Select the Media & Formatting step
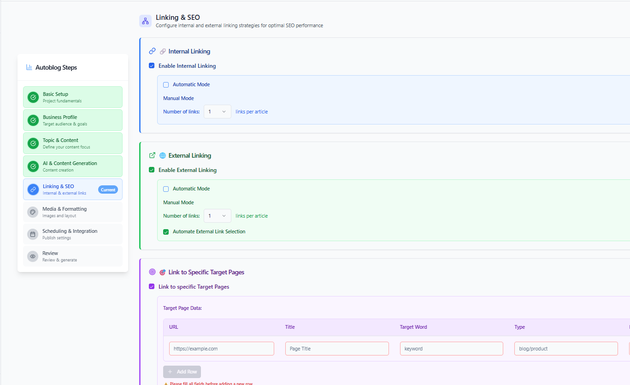The height and width of the screenshot is (385, 630). click(x=73, y=212)
